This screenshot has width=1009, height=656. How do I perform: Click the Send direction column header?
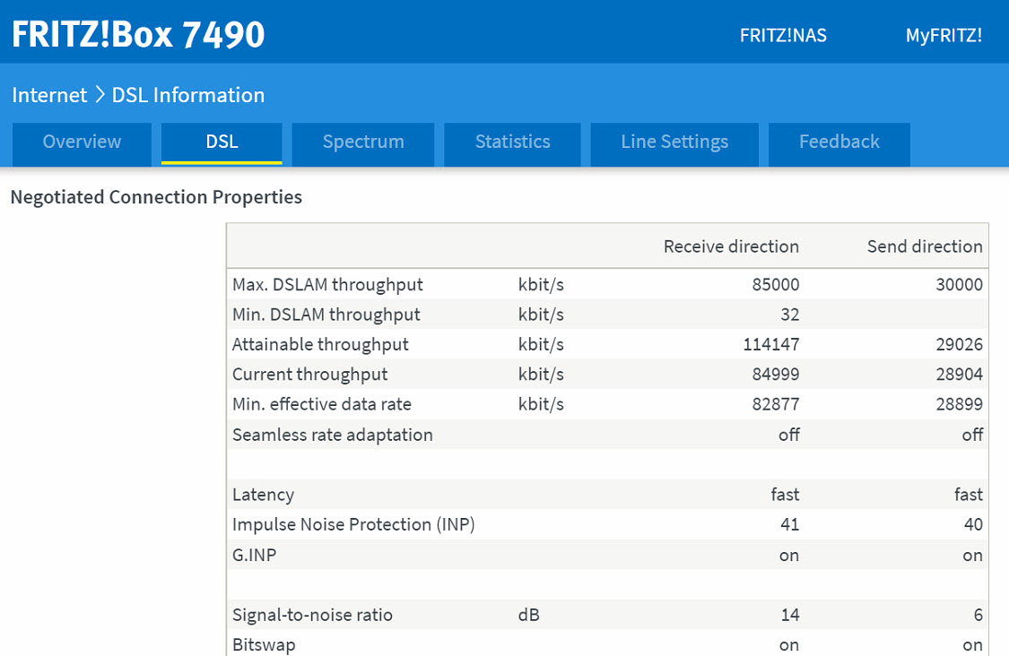(x=924, y=246)
